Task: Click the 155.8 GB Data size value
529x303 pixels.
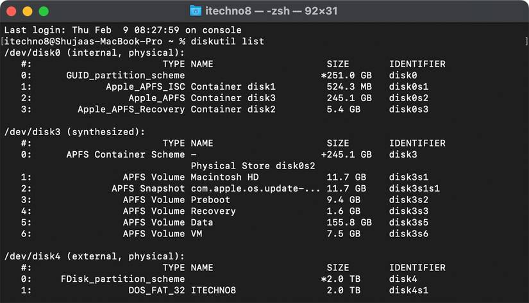Action: (349, 222)
